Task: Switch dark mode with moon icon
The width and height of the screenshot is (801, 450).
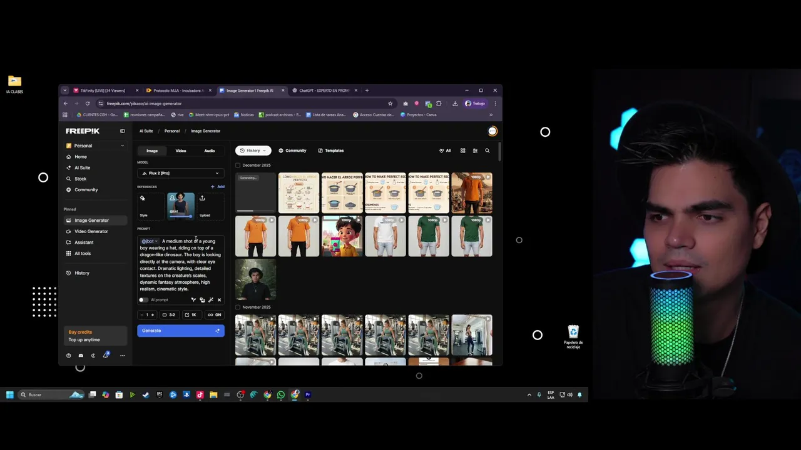Action: point(93,356)
